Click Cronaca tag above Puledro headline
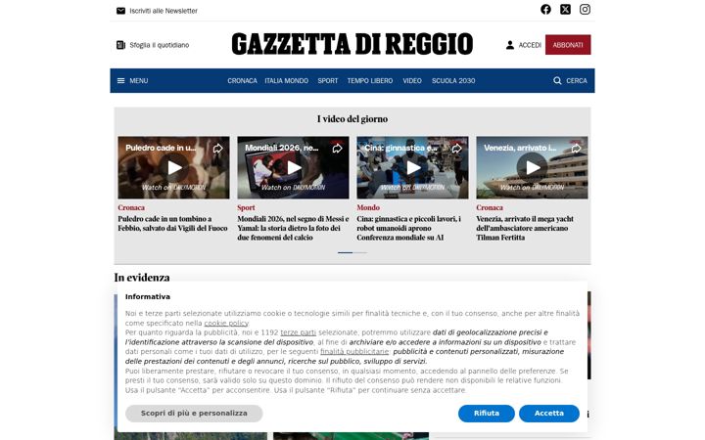This screenshot has height=440, width=705. tap(131, 208)
